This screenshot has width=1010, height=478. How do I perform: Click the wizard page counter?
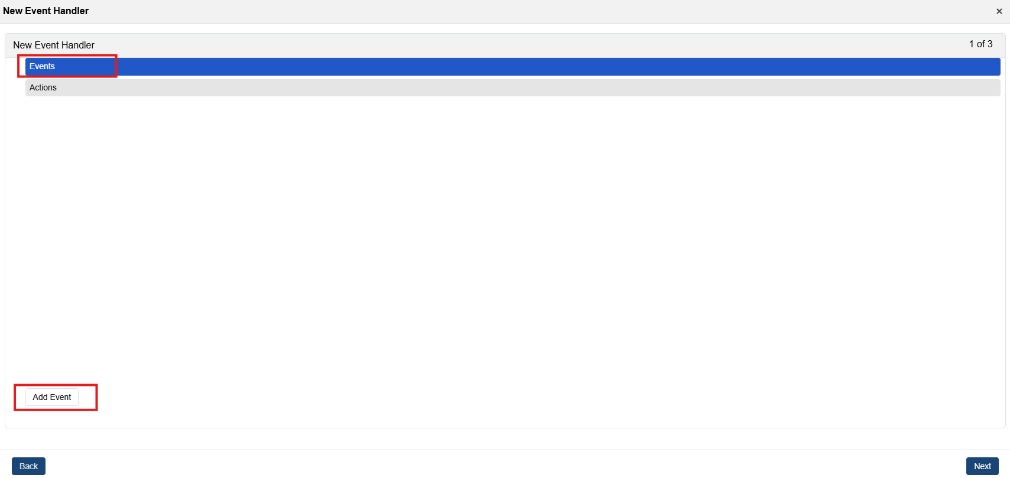[980, 44]
